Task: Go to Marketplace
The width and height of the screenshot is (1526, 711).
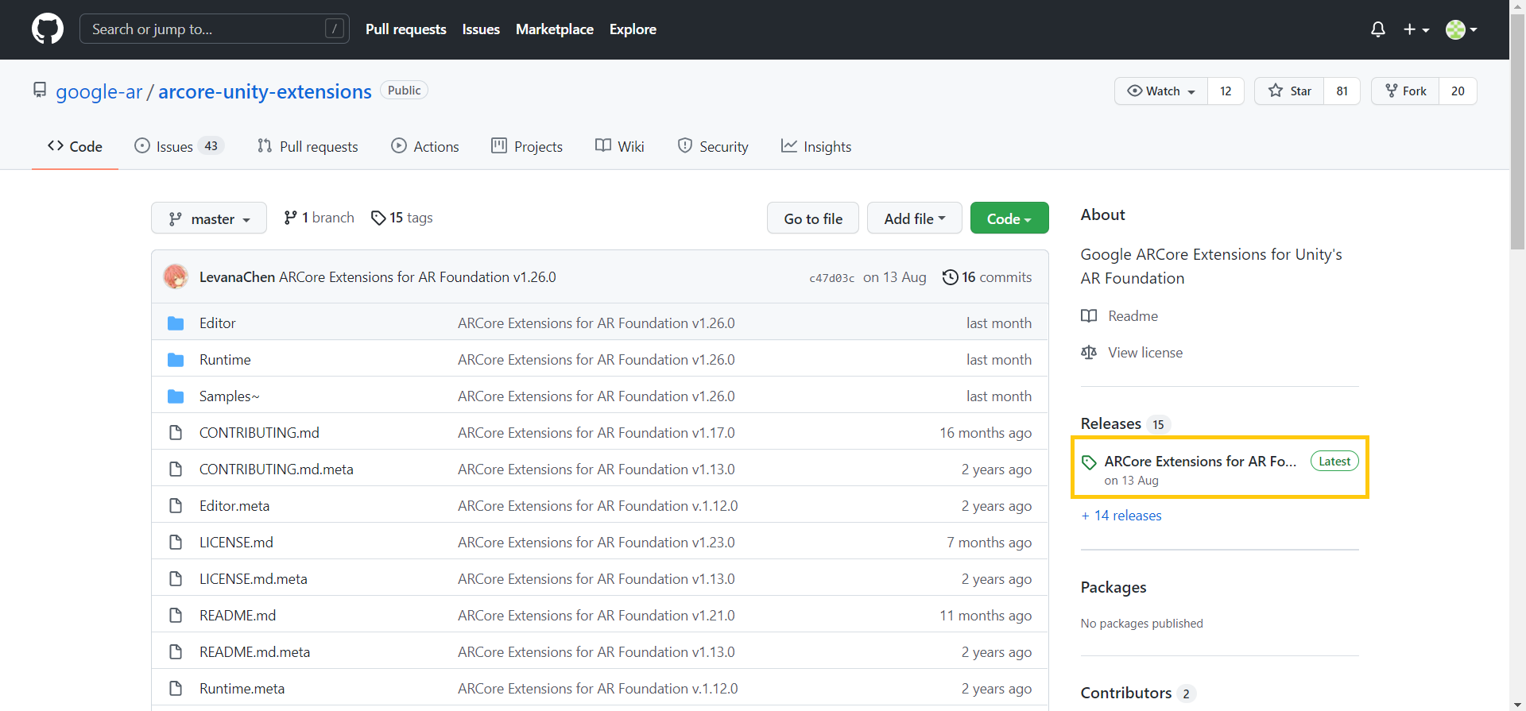Action: point(555,29)
